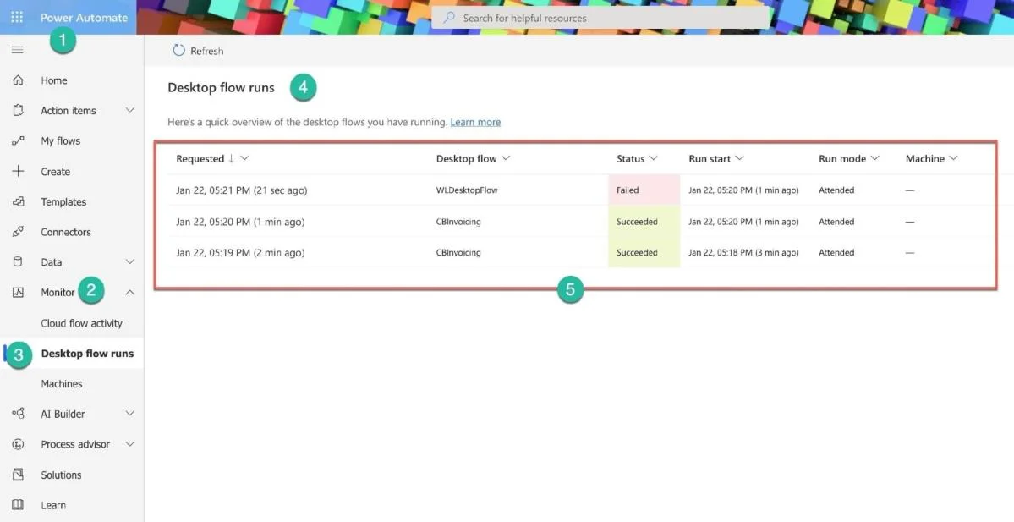1014x522 pixels.
Task: Expand the Process advisor chevron
Action: [x=130, y=443]
